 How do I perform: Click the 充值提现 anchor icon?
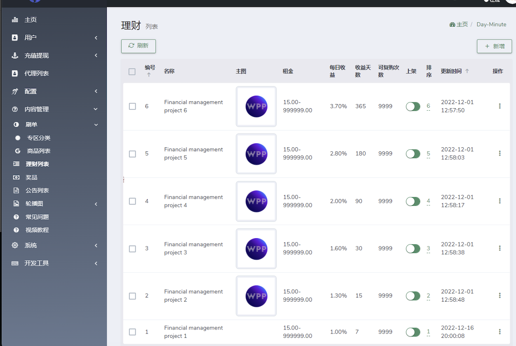click(15, 56)
